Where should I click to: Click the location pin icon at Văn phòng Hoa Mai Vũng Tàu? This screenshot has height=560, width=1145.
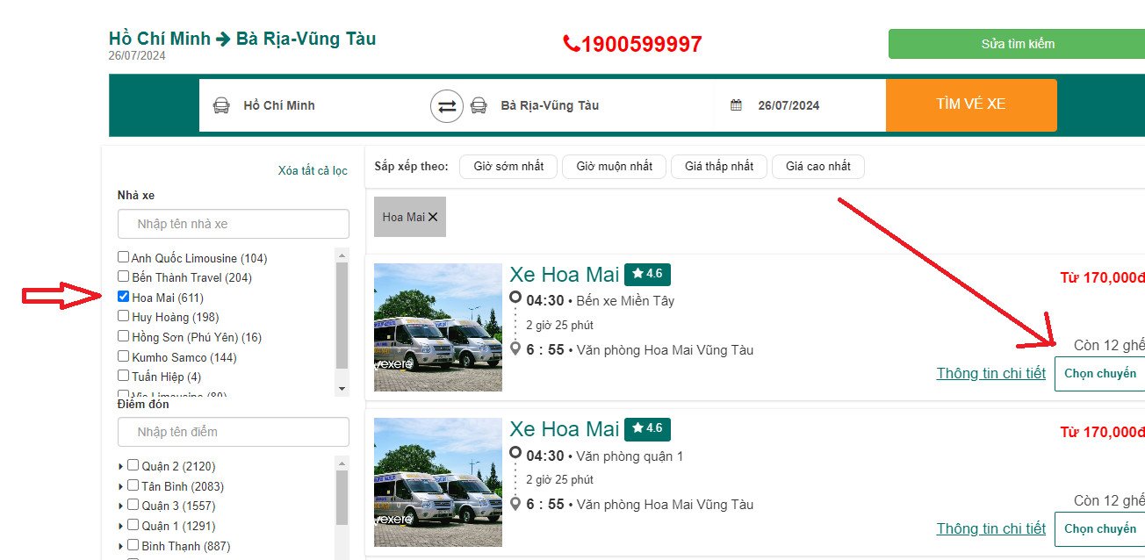click(514, 349)
